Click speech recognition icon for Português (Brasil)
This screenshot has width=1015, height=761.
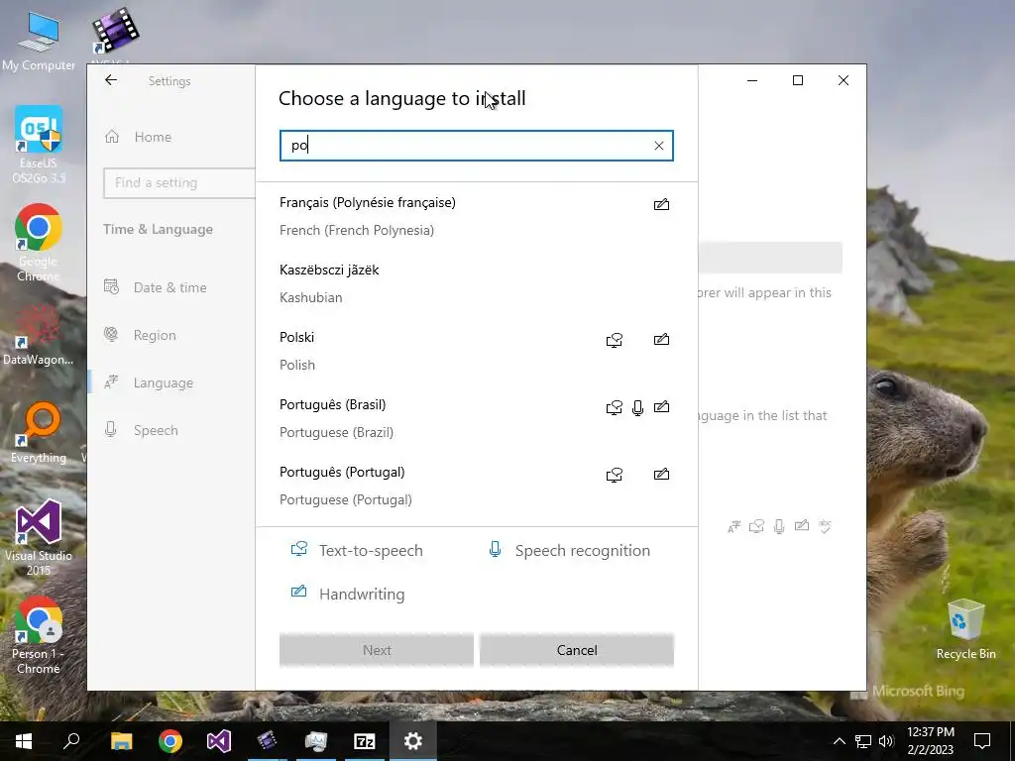637,407
